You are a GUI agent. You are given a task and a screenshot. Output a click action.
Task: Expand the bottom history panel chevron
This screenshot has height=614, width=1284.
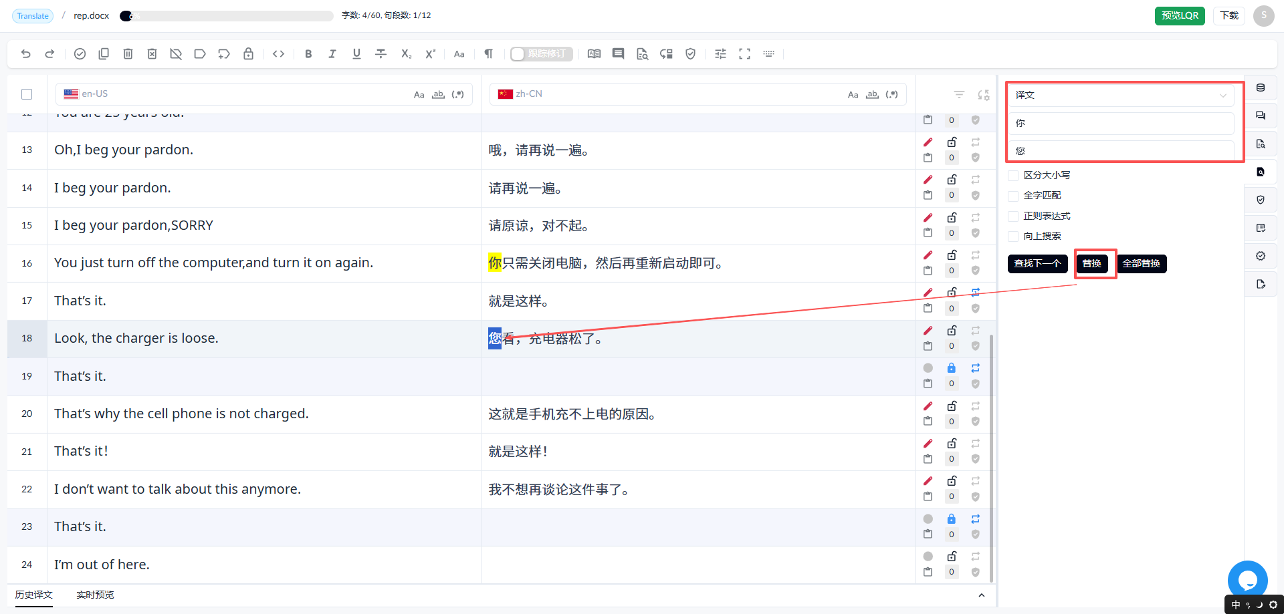click(981, 595)
